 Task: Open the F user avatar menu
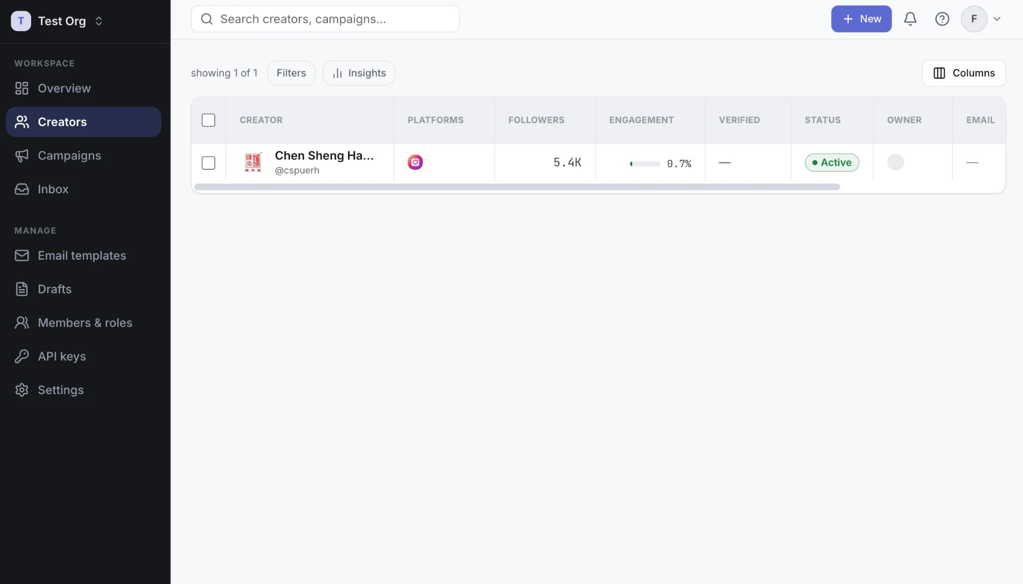tap(974, 19)
